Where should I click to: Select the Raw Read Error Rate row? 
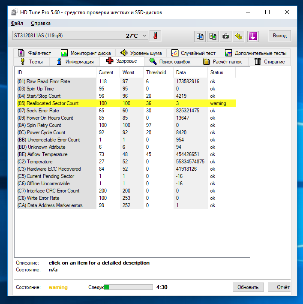coord(126,81)
